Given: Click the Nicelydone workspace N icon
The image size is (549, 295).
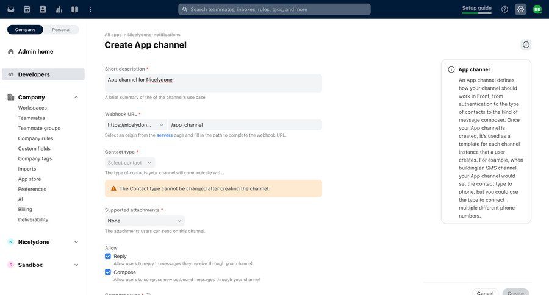Looking at the screenshot, I should (x=11, y=242).
